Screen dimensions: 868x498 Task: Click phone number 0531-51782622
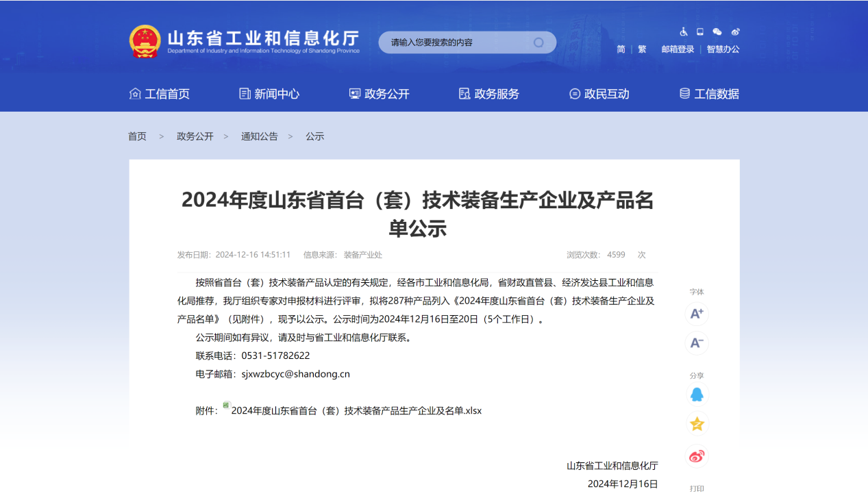coord(275,356)
